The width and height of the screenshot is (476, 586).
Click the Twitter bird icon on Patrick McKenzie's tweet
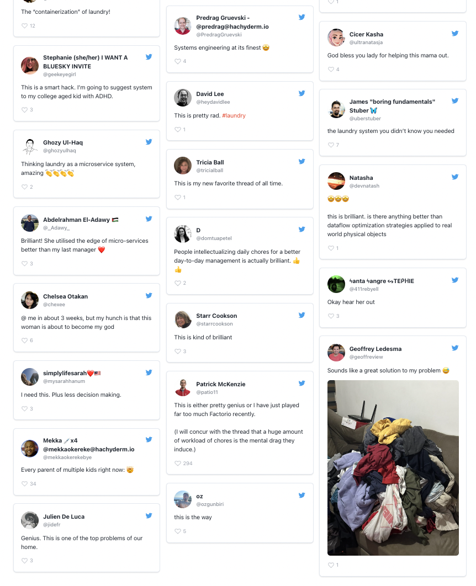point(302,383)
